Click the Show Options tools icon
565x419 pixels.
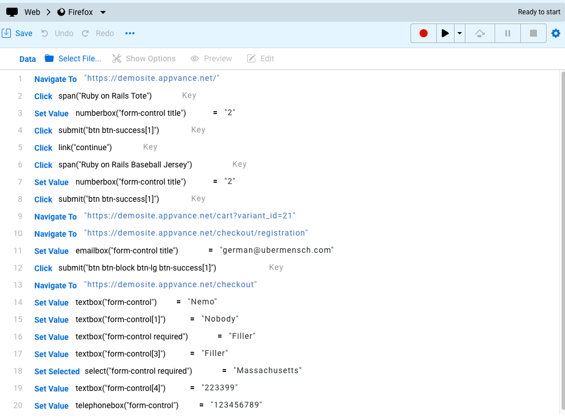pos(117,58)
